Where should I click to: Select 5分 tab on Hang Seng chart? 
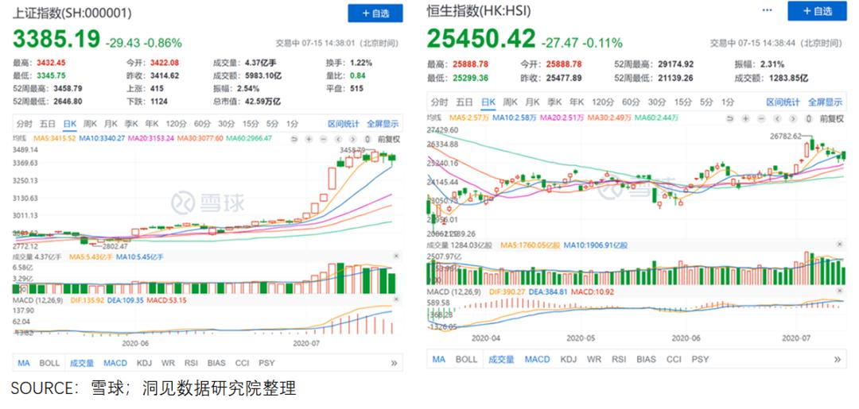point(707,102)
